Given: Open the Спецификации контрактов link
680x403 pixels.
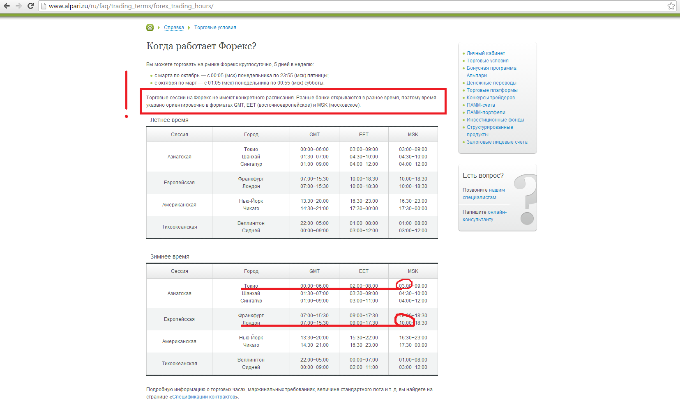Looking at the screenshot, I should [204, 397].
